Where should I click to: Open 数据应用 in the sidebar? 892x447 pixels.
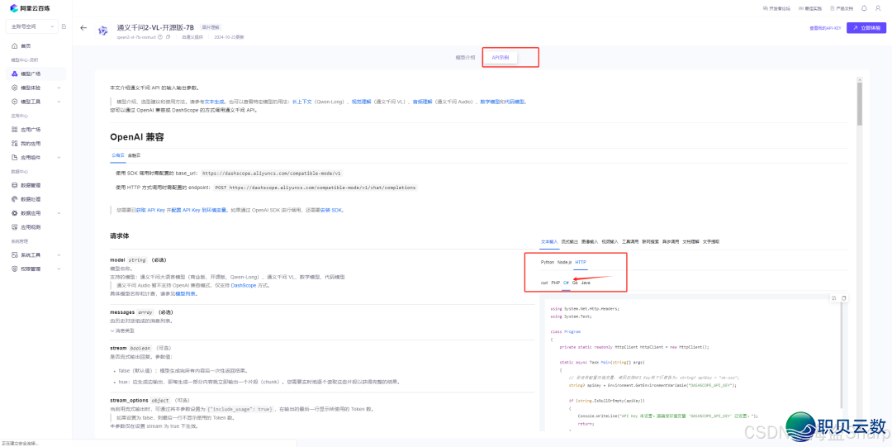pyautogui.click(x=36, y=213)
